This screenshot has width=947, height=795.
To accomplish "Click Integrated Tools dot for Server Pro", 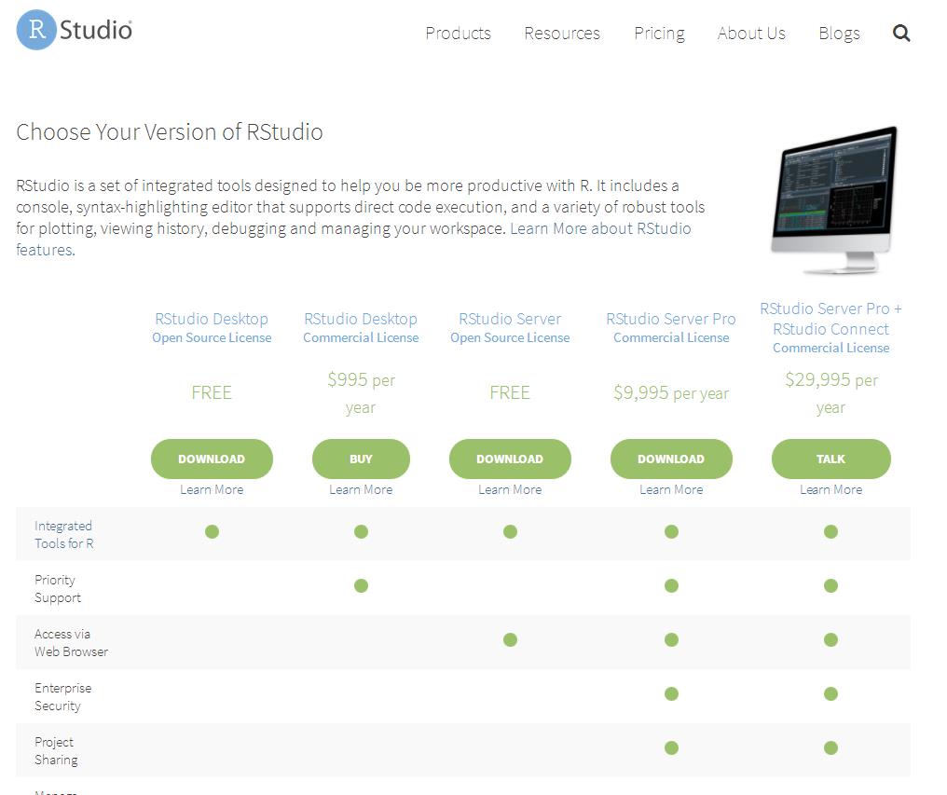I will (671, 531).
